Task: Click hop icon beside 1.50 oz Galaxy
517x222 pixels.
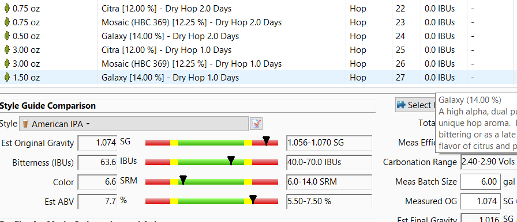Action: pyautogui.click(x=6, y=78)
